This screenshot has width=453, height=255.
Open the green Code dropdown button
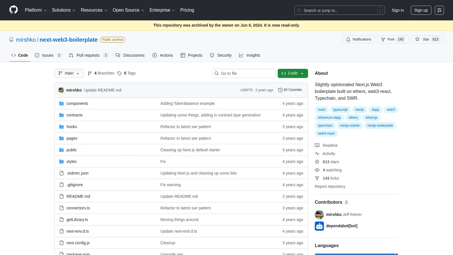point(293,73)
